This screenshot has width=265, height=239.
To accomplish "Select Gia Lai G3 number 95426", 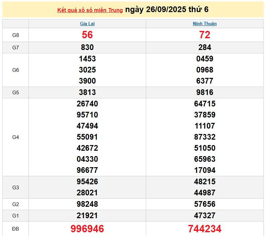I will [87, 182].
